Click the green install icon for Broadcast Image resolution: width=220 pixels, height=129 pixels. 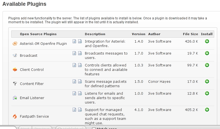207,53
